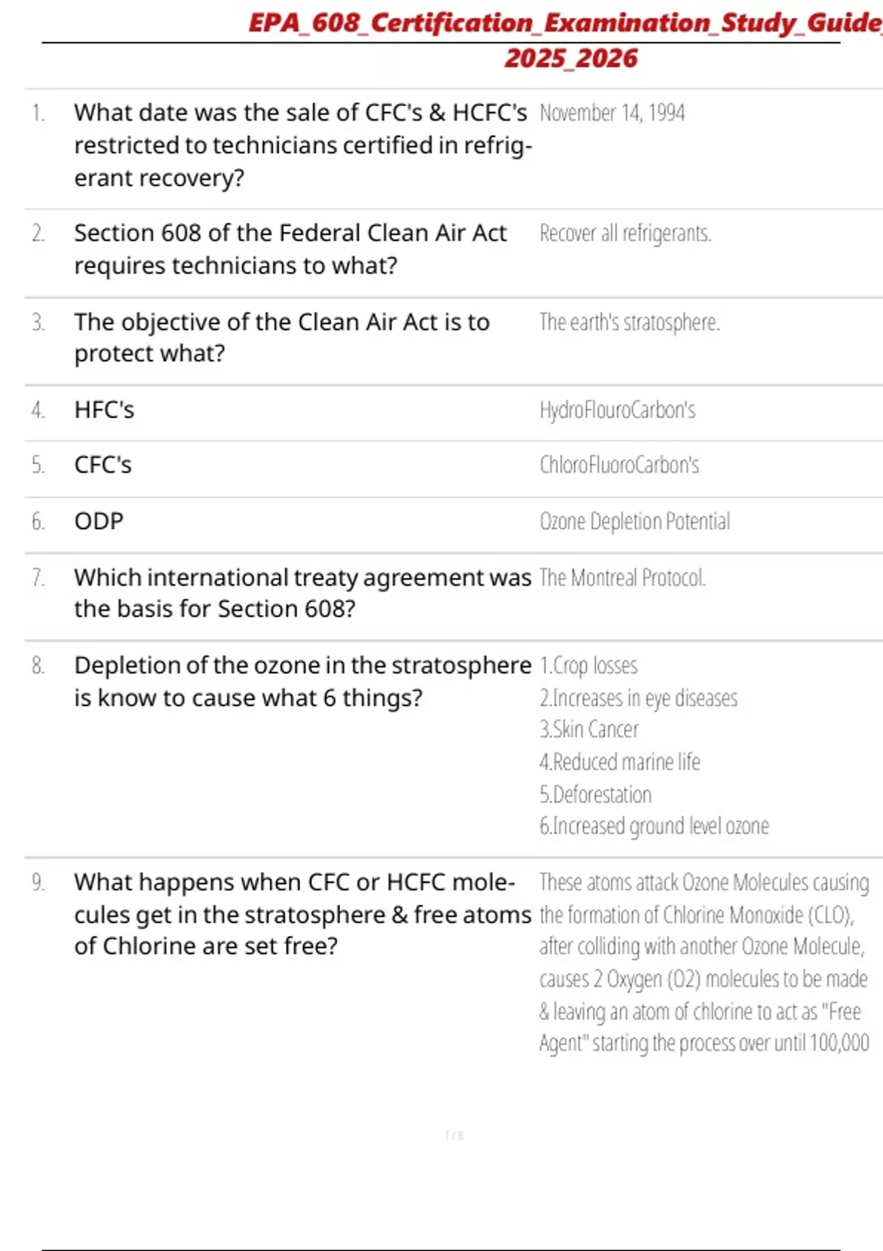Viewport: 883px width, 1251px height.
Task: Click the CFC's term in row 5
Action: click(103, 465)
